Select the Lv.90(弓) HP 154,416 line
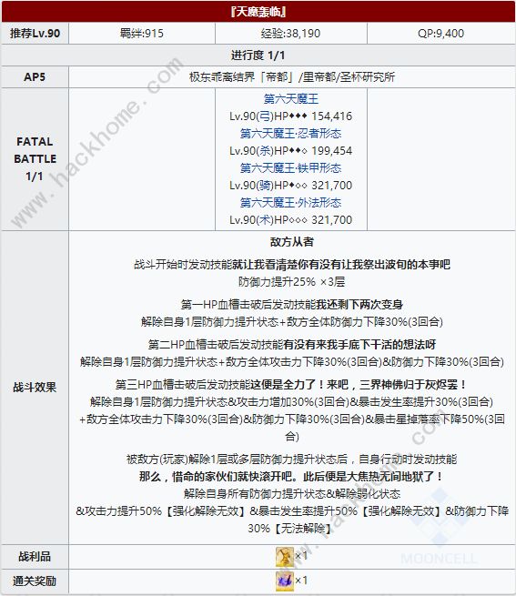This screenshot has width=516, height=596. (x=291, y=116)
